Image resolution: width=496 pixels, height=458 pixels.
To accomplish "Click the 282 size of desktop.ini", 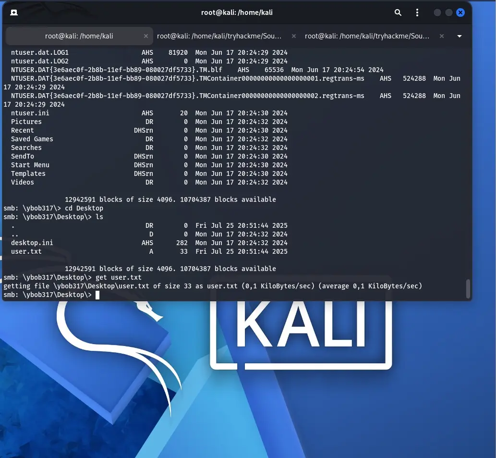I will [182, 243].
